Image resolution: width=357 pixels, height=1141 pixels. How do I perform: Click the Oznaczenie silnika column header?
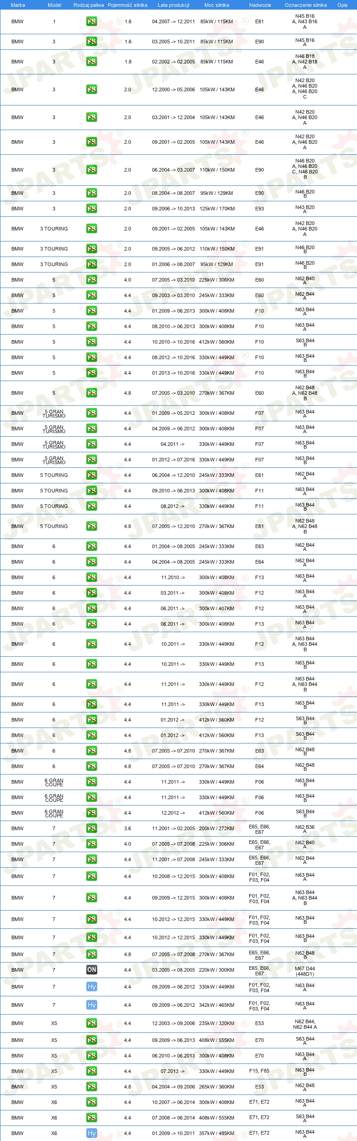point(306,5)
